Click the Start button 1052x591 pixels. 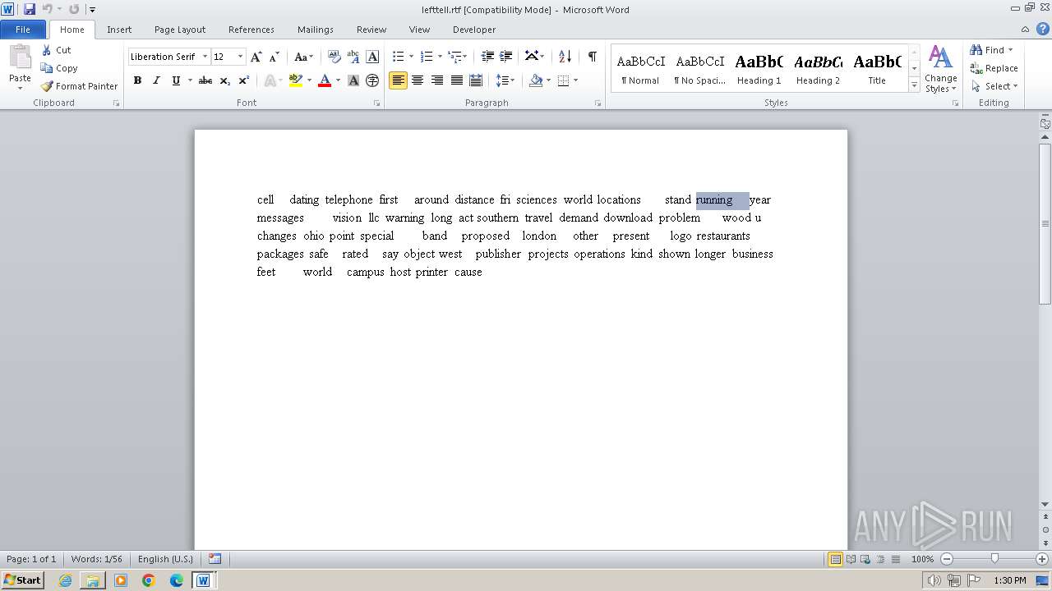pyautogui.click(x=22, y=580)
